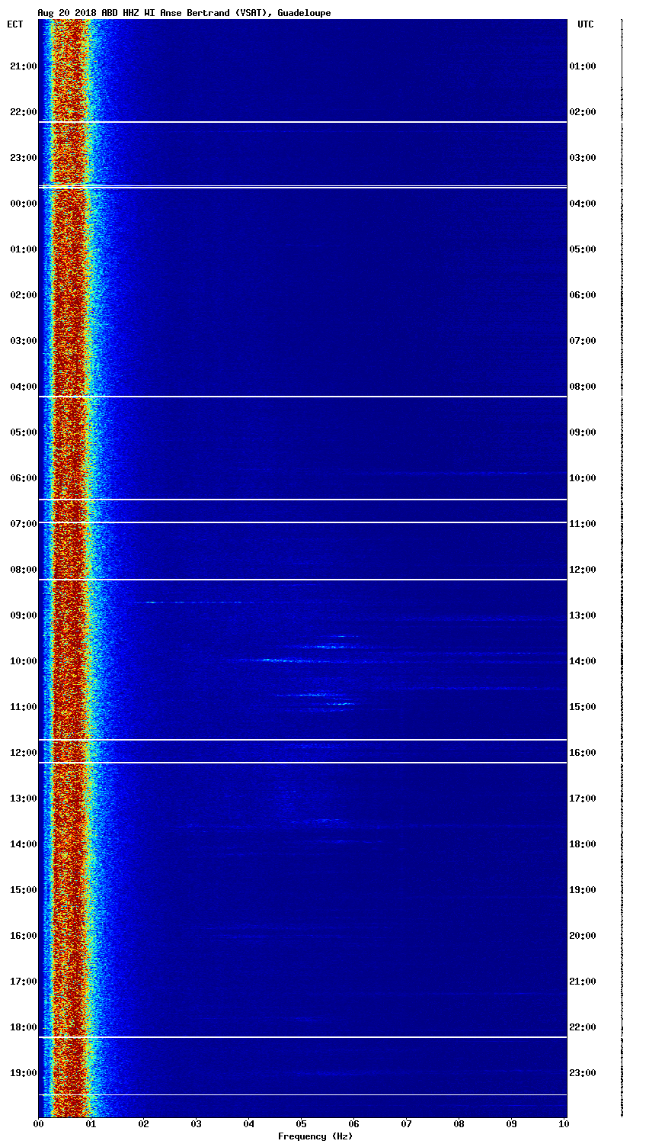Select the 05 Hz frequency tick label
Viewport: 649px width, 1144px height.
[x=301, y=1124]
